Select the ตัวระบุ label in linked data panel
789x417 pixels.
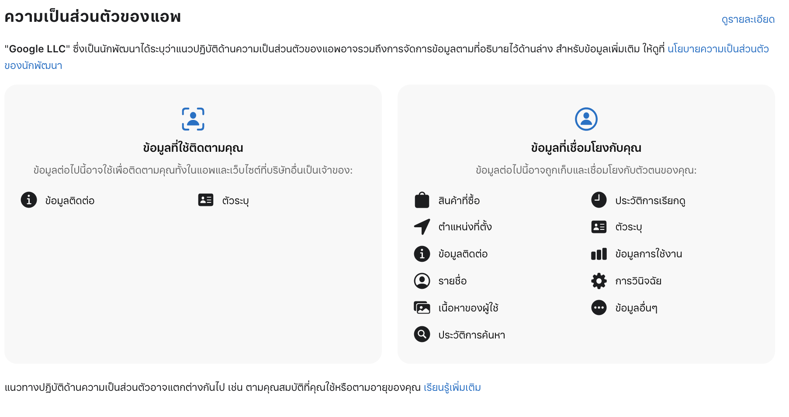pos(629,227)
